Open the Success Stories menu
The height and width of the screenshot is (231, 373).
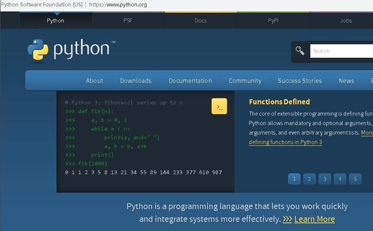[x=299, y=81]
